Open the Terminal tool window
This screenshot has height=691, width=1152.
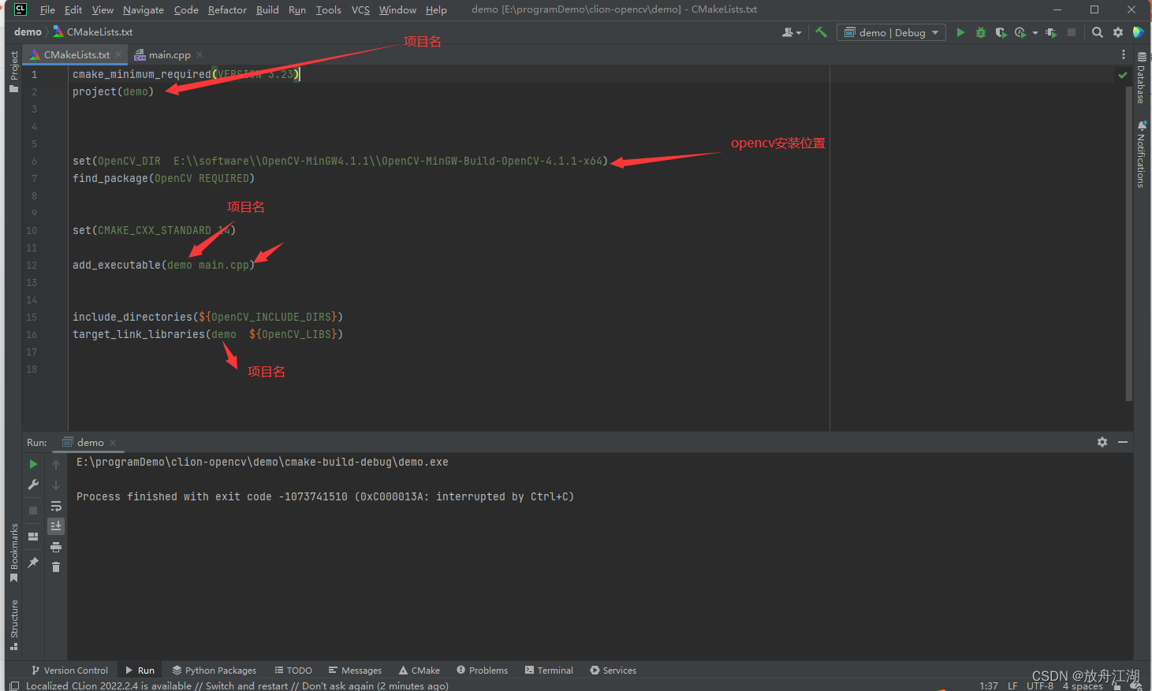pyautogui.click(x=549, y=670)
